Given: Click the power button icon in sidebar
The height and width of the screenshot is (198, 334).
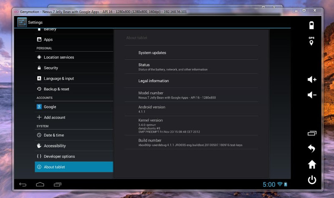Looking at the screenshot, I should [x=312, y=180].
